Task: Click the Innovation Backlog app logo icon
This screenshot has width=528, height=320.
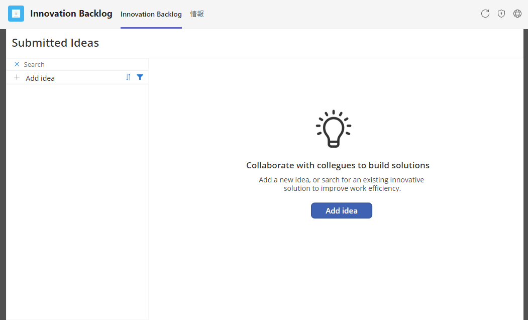Action: (x=16, y=14)
